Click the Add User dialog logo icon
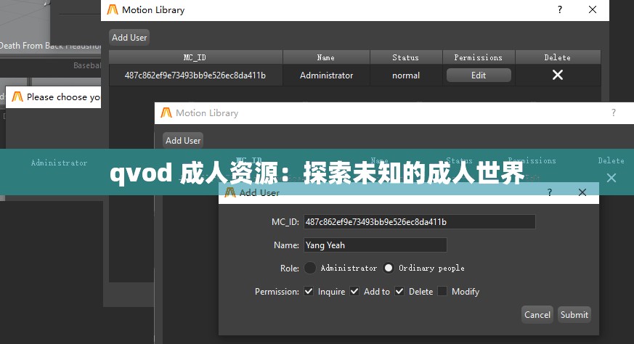Image resolution: width=634 pixels, height=344 pixels. [230, 192]
